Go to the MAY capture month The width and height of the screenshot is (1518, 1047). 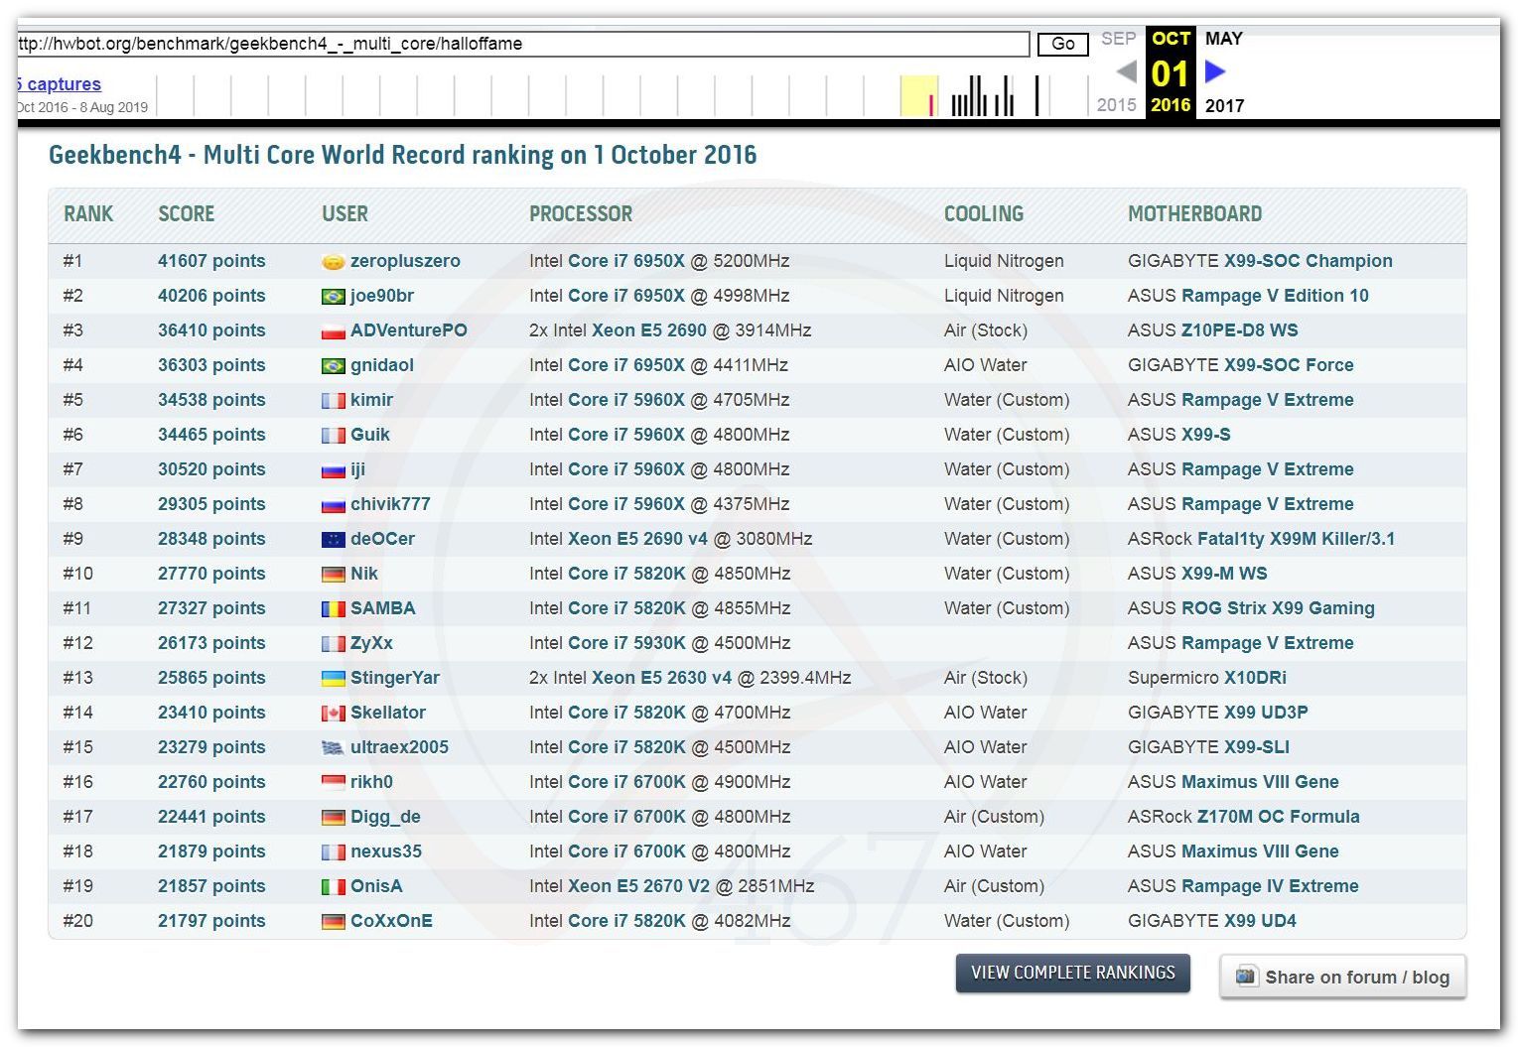[1223, 39]
